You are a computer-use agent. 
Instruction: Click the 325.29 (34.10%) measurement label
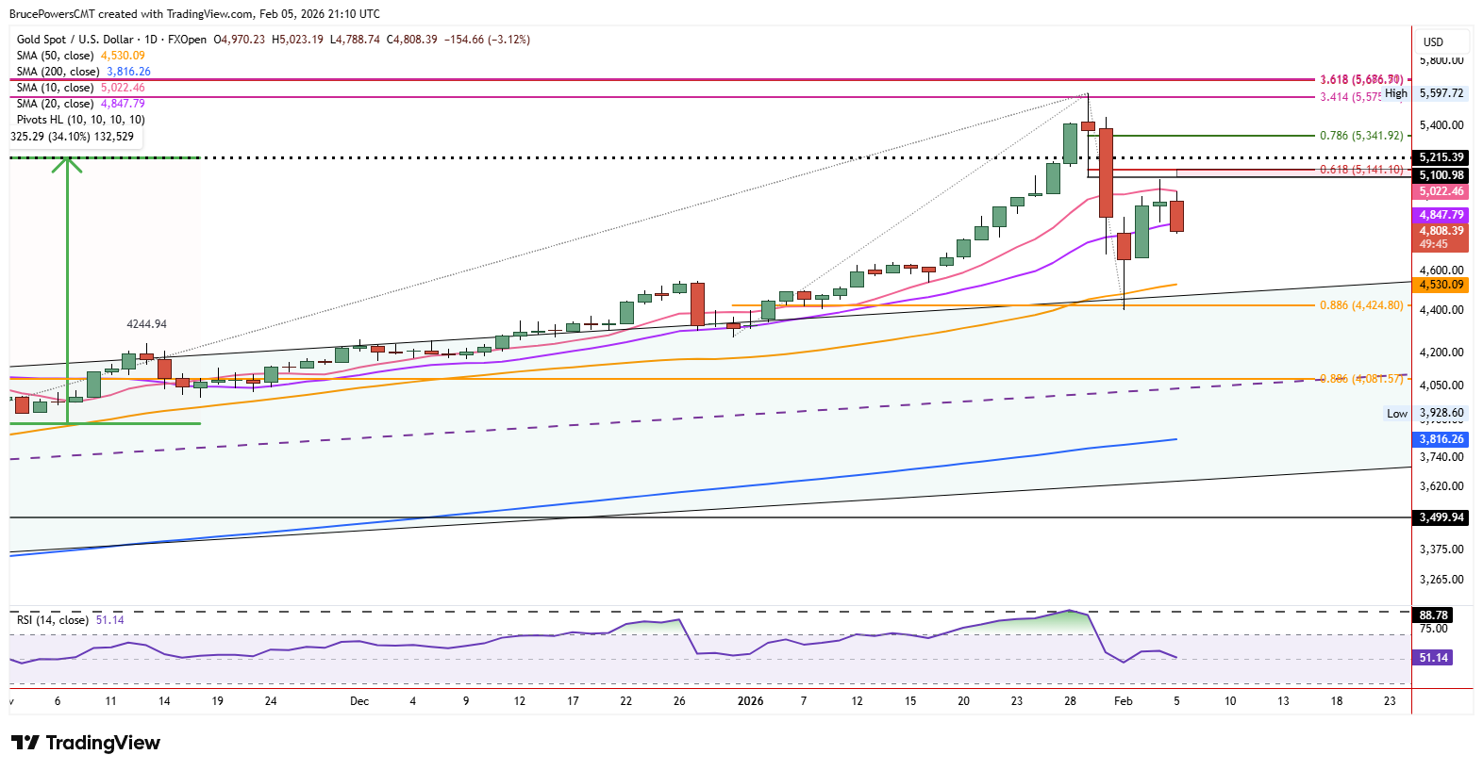[x=73, y=137]
